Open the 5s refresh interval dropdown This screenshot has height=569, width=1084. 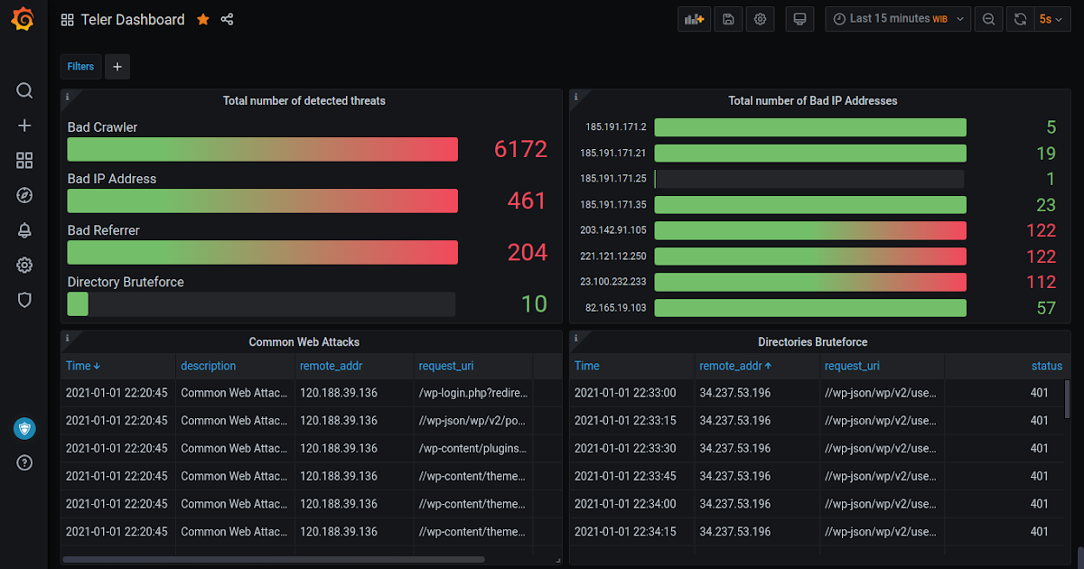tap(1051, 19)
